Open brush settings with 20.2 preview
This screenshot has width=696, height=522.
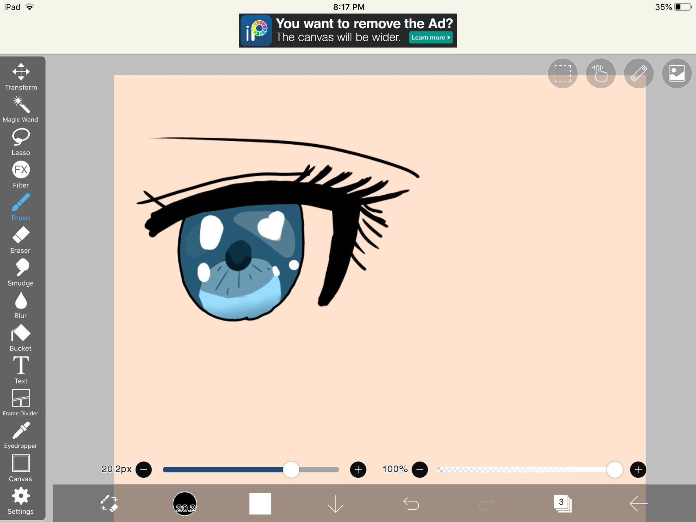(x=185, y=504)
